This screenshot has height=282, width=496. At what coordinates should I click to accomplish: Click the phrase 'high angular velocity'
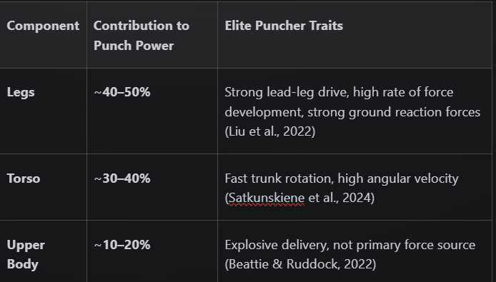tap(398, 178)
